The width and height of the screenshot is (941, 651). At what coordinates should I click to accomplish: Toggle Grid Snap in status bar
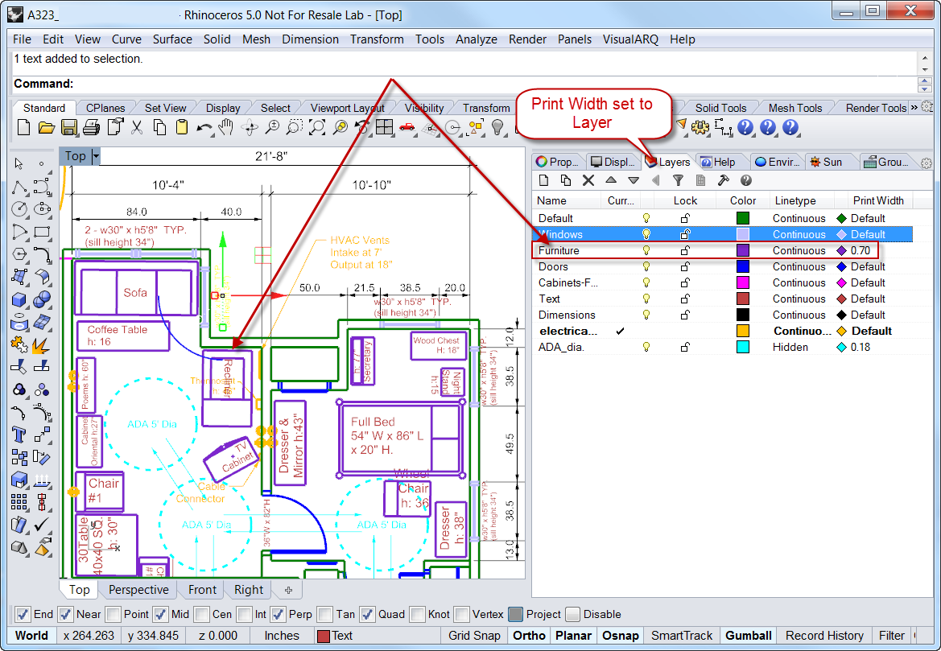(474, 636)
